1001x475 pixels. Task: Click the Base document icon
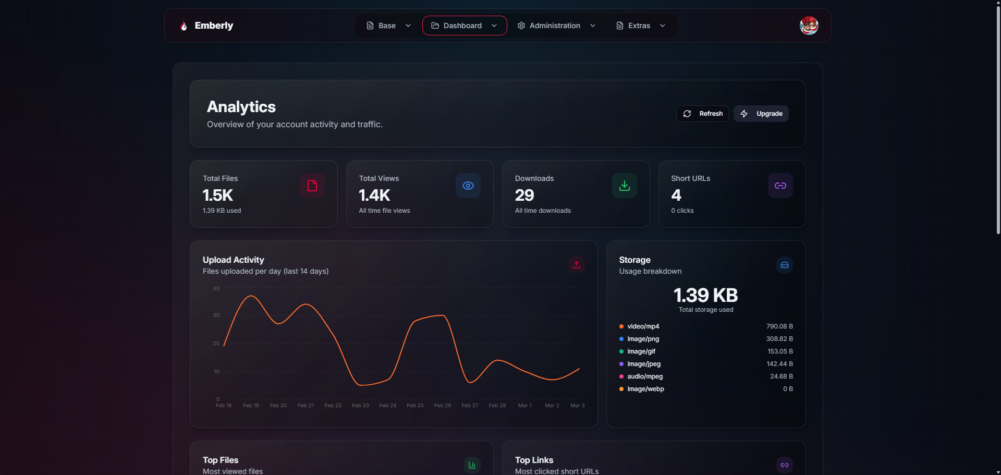click(370, 26)
